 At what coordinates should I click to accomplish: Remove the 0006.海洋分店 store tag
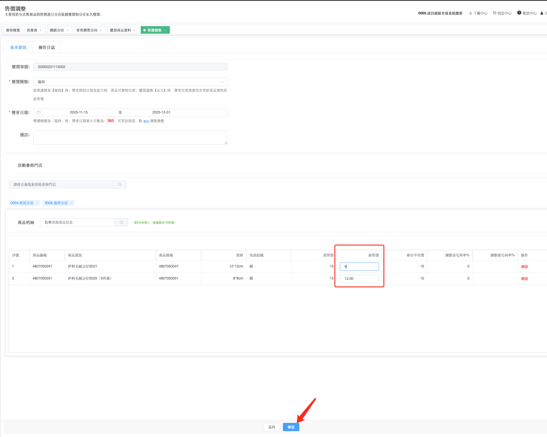pos(72,203)
